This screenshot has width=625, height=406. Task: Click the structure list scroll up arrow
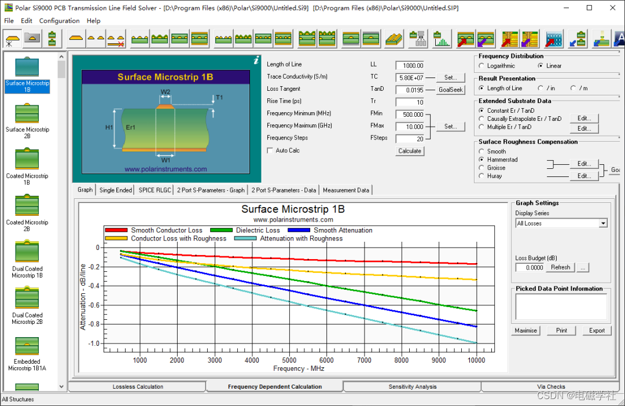pyautogui.click(x=61, y=57)
